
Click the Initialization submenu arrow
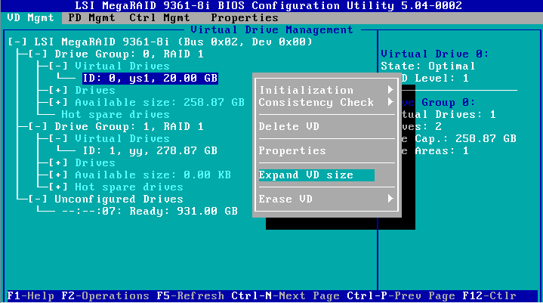[390, 90]
